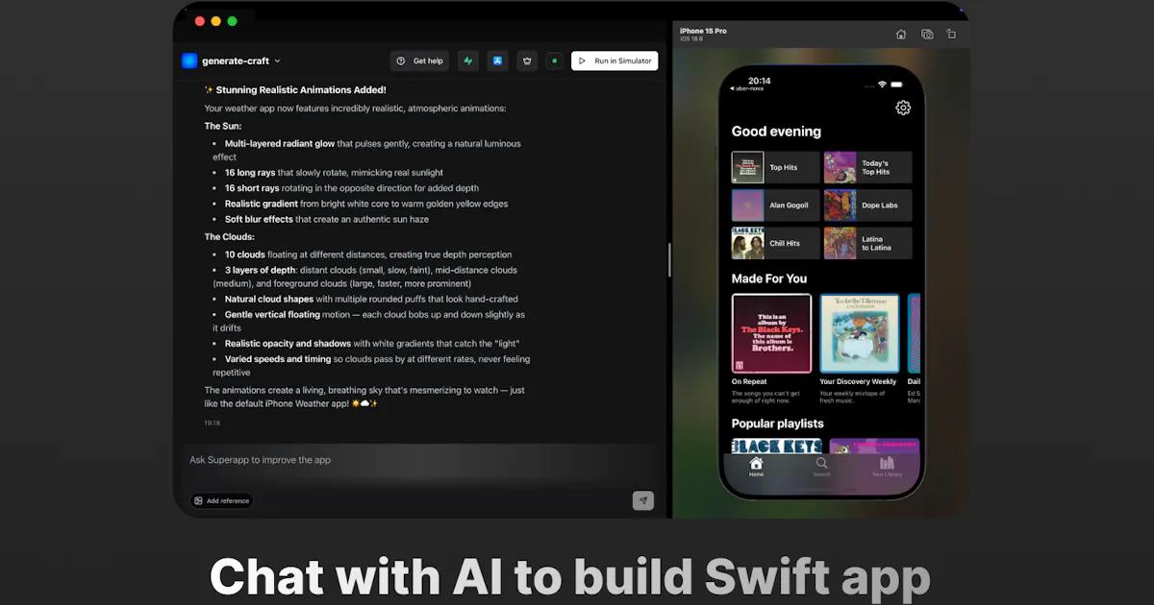Screen dimensions: 1154x605
Task: Click Run in Simulator button
Action: [x=615, y=60]
